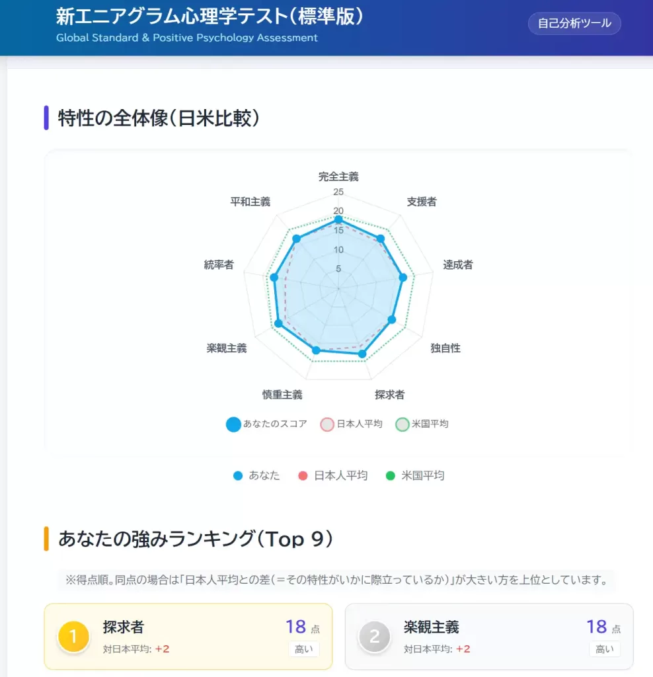This screenshot has height=677, width=653.
Task: Toggle 米国平均 legend series in chart
Action: pyautogui.click(x=422, y=424)
